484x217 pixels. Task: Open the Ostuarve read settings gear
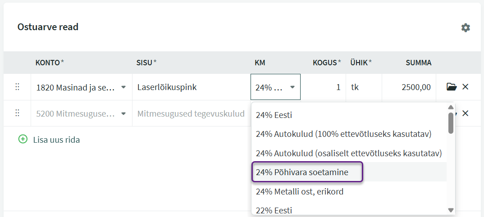pyautogui.click(x=466, y=28)
